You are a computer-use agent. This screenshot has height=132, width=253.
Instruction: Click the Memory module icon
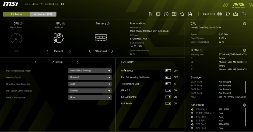tap(101, 38)
